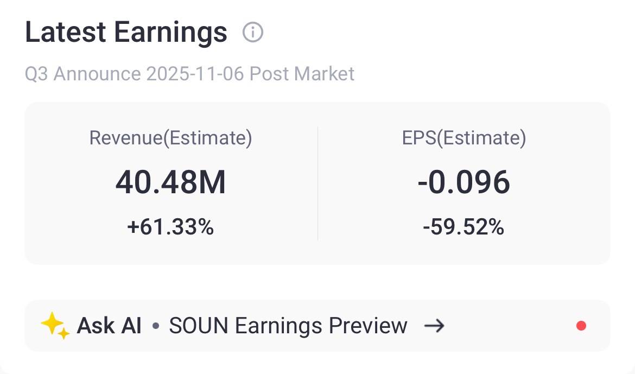Click the yellow sparkle Ask AI icon
The image size is (635, 374).
pyautogui.click(x=55, y=326)
